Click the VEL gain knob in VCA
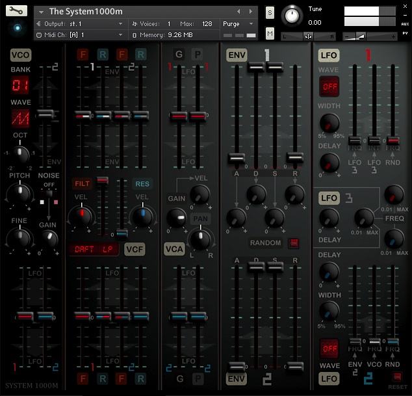Image resolution: width=412 pixels, height=396 pixels. coord(200,195)
